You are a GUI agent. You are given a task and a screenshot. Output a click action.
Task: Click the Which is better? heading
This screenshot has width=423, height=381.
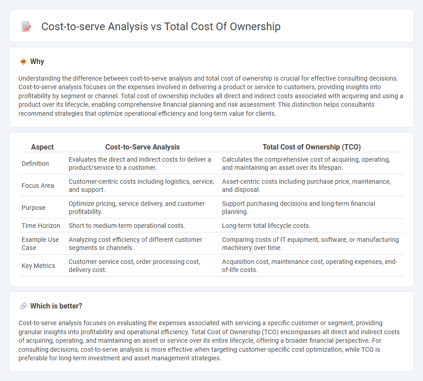click(x=56, y=306)
